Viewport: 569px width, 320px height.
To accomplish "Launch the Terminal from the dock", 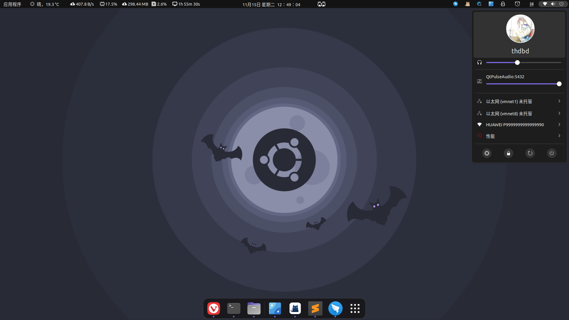I will (x=234, y=308).
